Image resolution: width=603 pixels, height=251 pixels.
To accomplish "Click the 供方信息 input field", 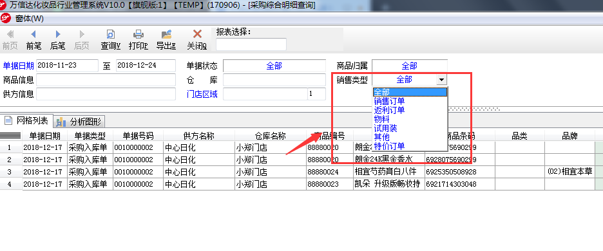I will click(106, 94).
